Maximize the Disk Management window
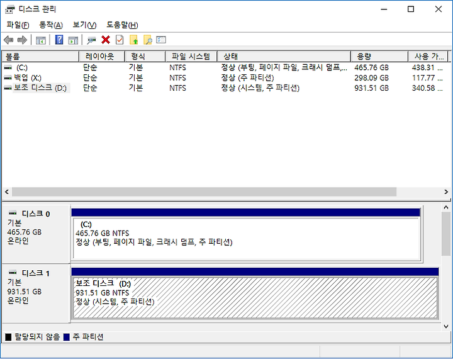This screenshot has height=359, width=453. click(411, 9)
